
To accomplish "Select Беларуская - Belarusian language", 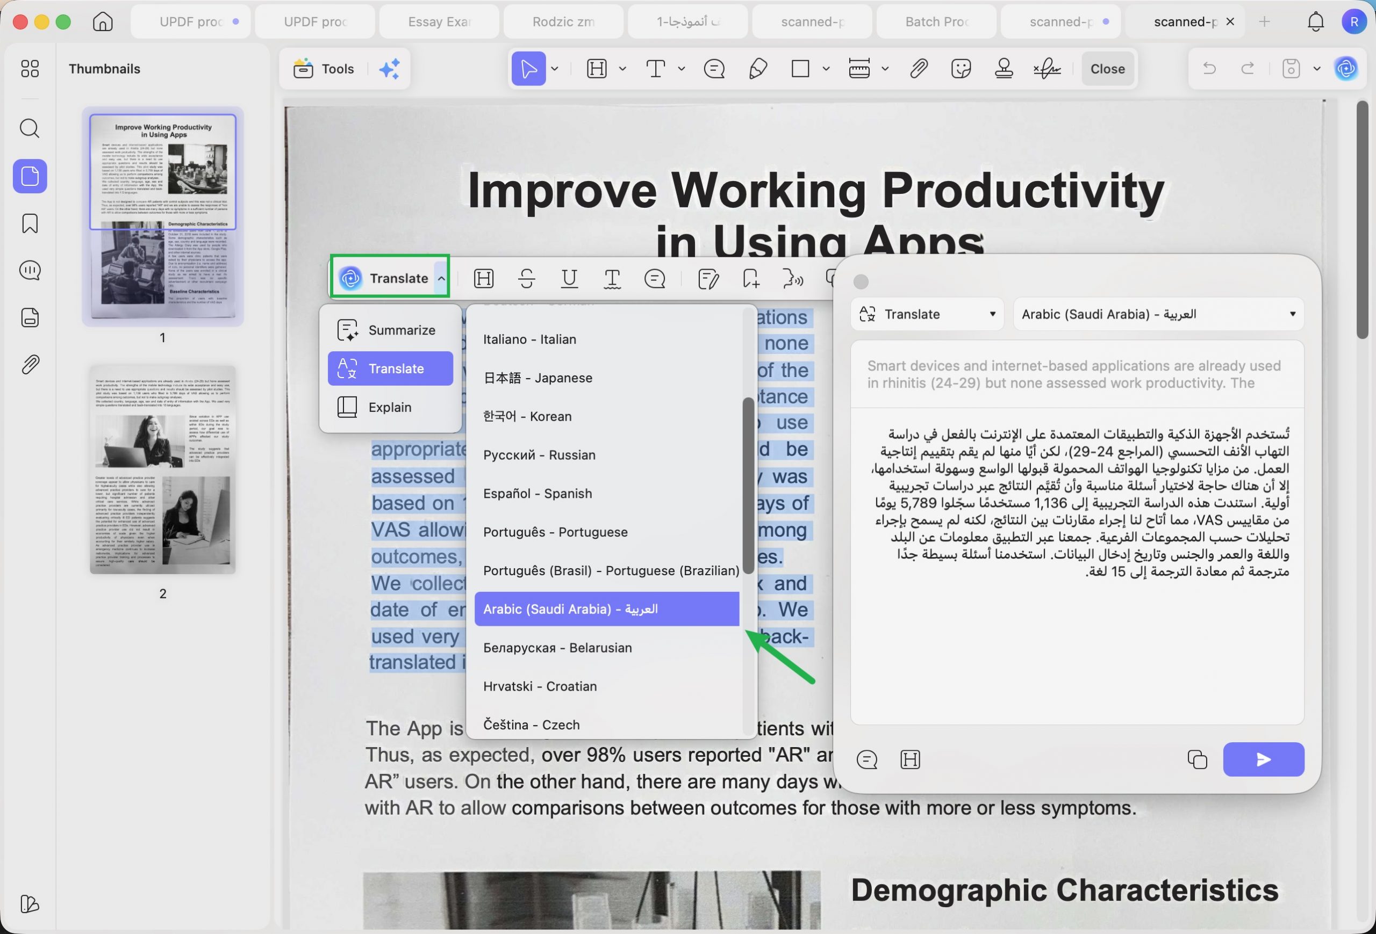I will coord(607,648).
